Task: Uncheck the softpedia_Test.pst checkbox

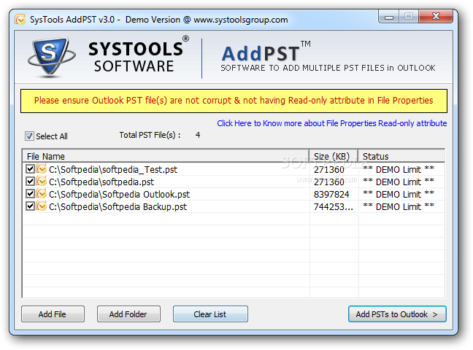Action: tap(30, 169)
